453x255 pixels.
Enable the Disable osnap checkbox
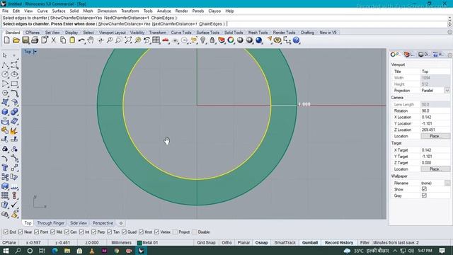pyautogui.click(x=195, y=232)
